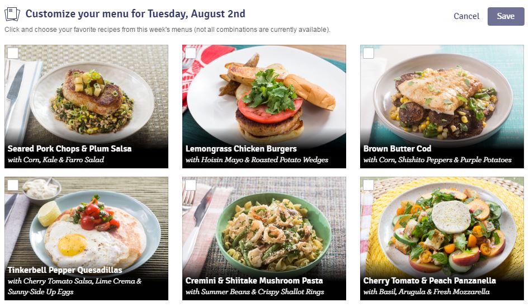The height and width of the screenshot is (307, 529).
Task: Check the Seared Pork Chops recipe checkbox
Action: pyautogui.click(x=13, y=53)
